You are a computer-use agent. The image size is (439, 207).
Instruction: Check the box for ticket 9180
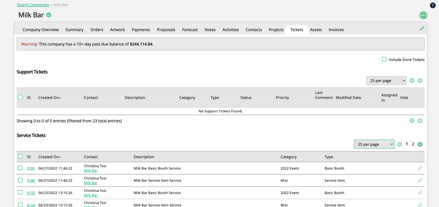pos(20,180)
